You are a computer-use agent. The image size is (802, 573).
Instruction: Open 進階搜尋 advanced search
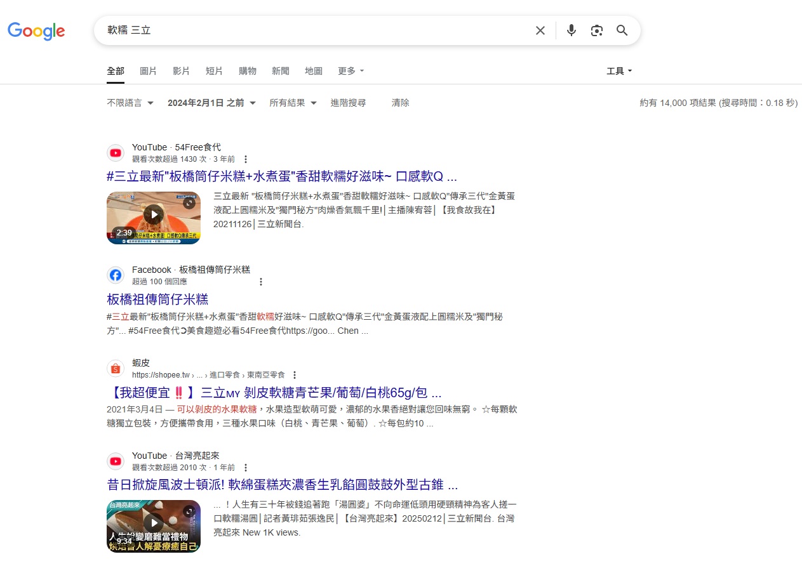[348, 103]
